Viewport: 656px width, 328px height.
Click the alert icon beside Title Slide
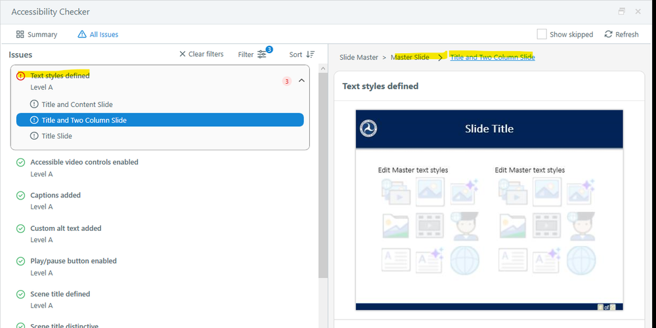[34, 135]
